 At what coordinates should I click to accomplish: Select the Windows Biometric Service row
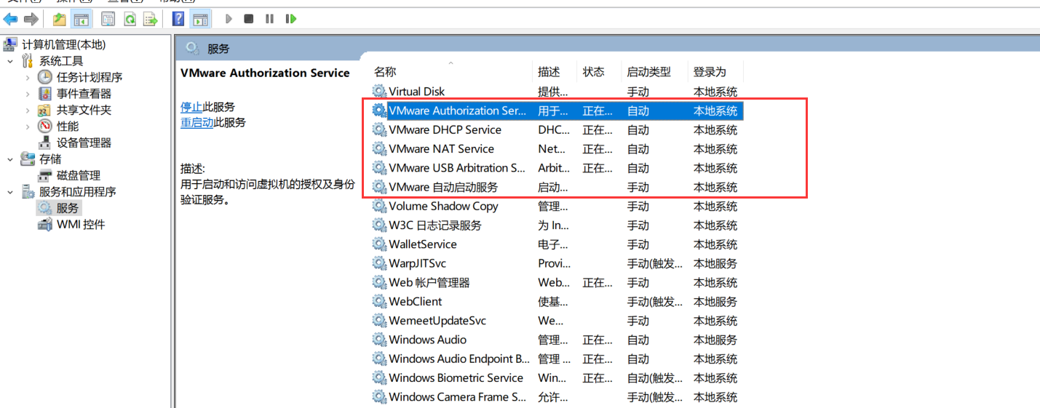[x=557, y=377]
